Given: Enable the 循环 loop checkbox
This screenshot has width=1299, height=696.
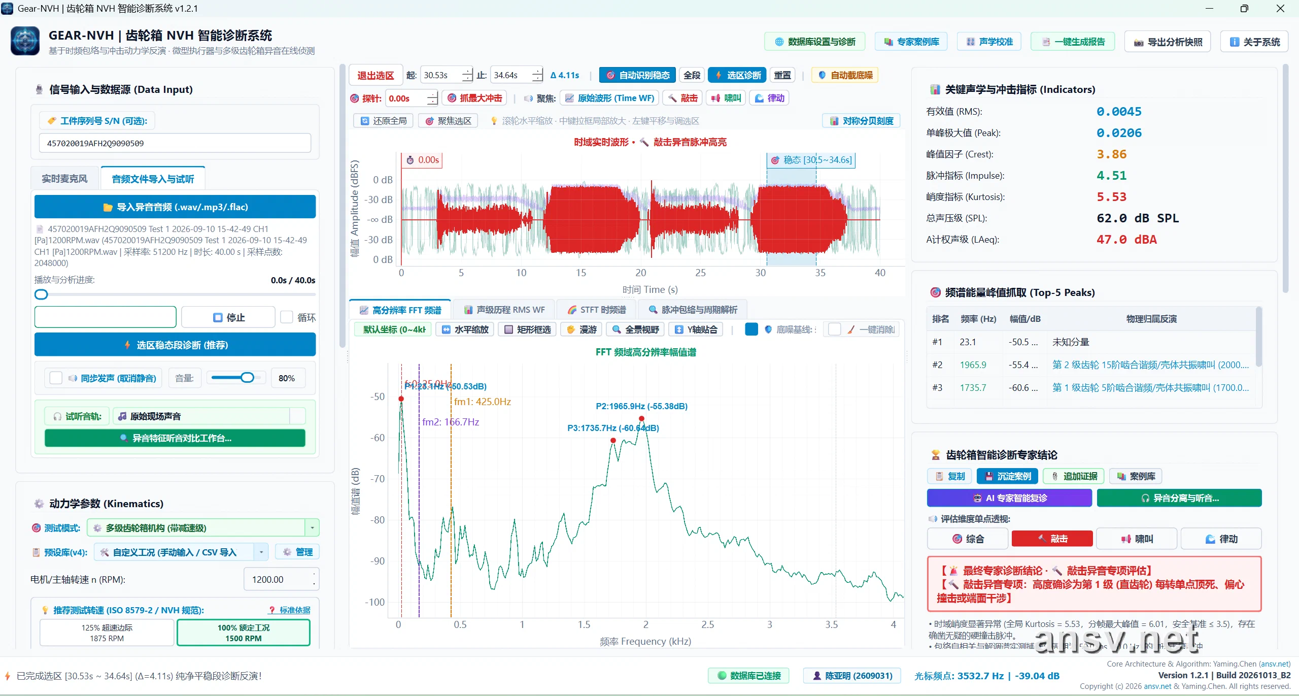Looking at the screenshot, I should [x=287, y=317].
